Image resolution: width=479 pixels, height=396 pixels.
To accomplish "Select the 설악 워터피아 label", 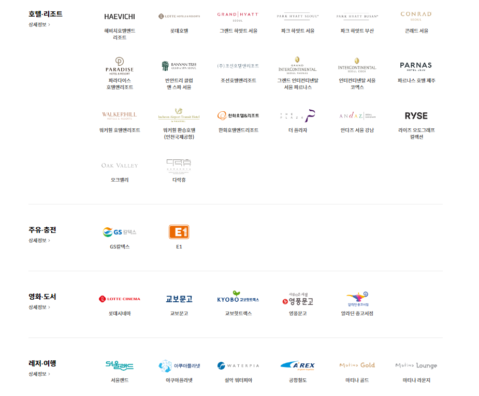I will coord(238,380).
